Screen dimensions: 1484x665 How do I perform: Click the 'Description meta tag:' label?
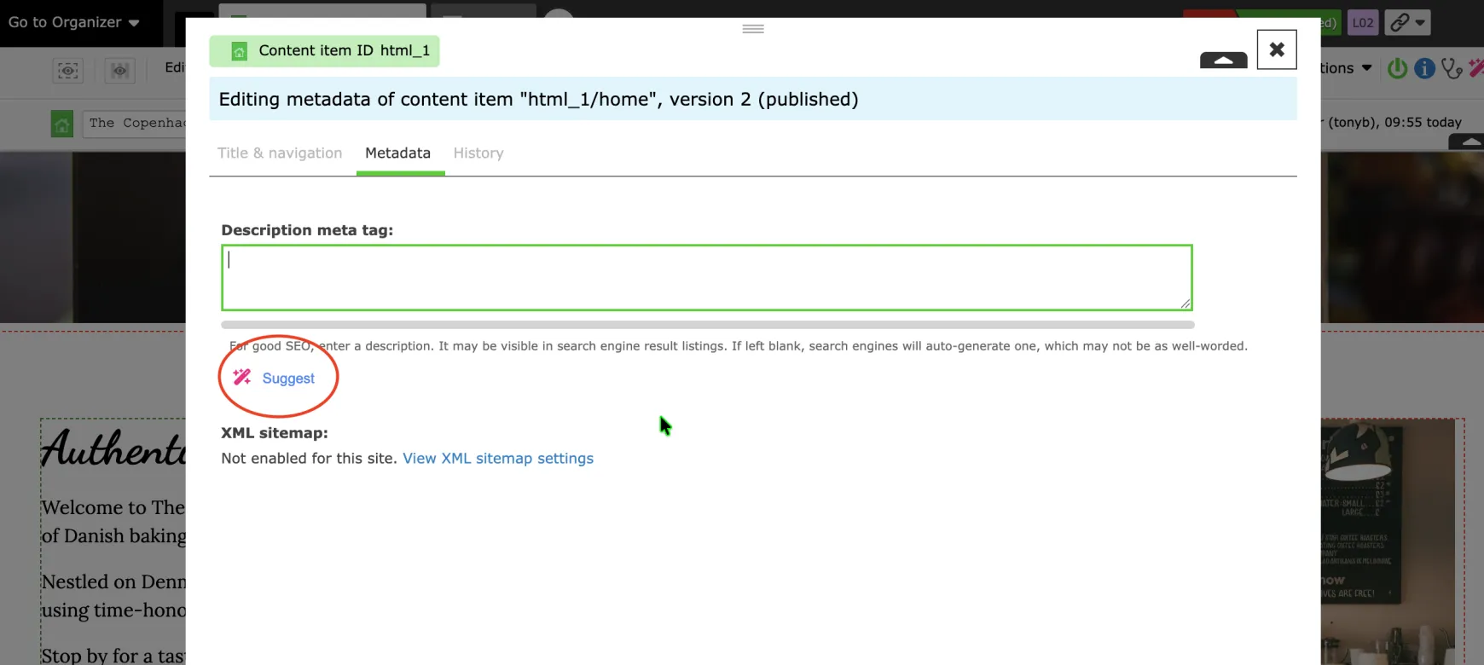point(307,230)
